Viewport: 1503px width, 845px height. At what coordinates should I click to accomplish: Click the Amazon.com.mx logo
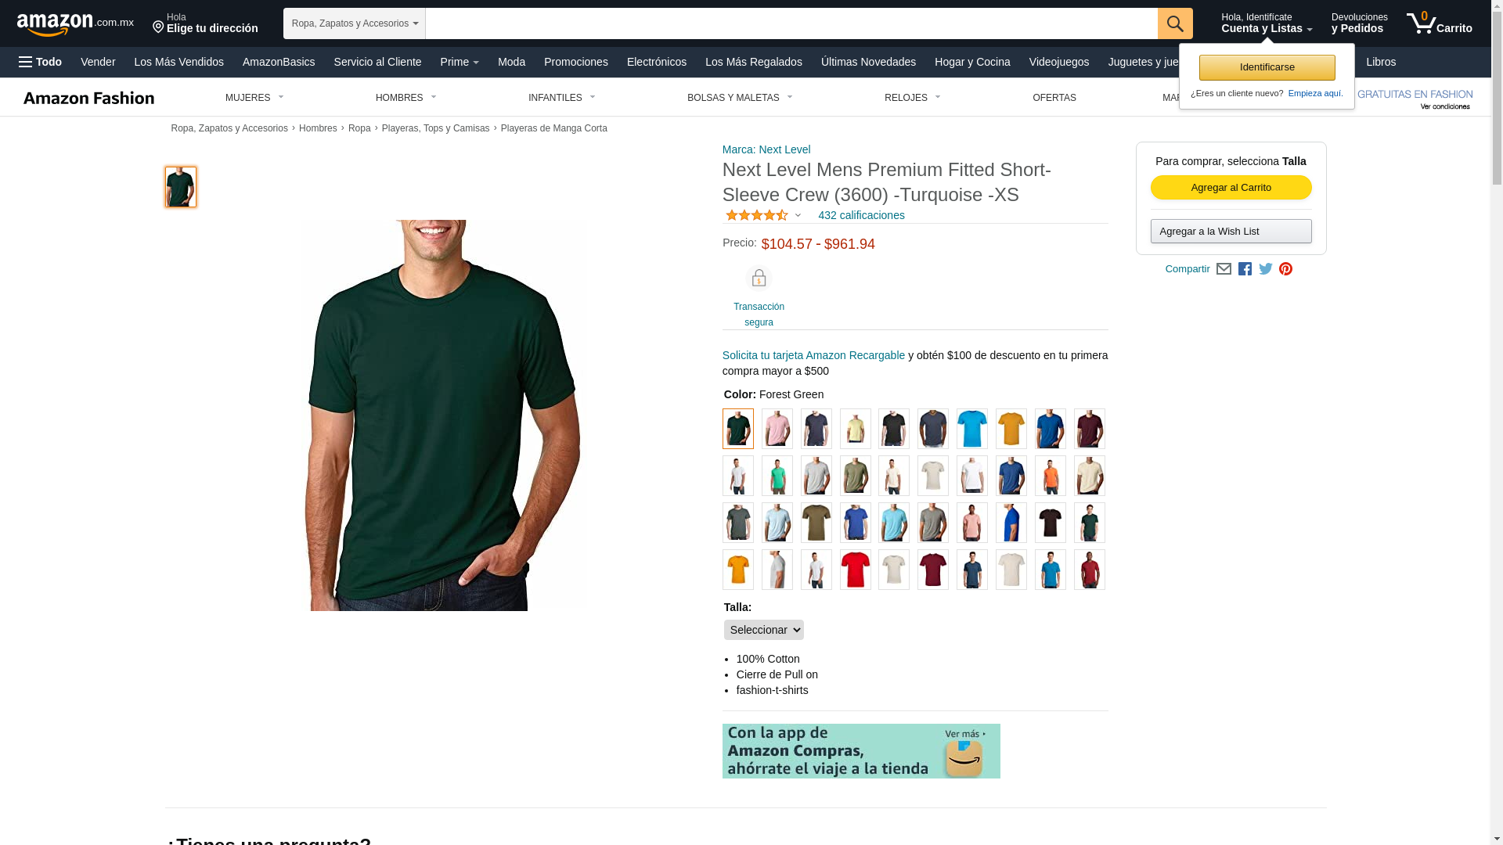pos(75,24)
